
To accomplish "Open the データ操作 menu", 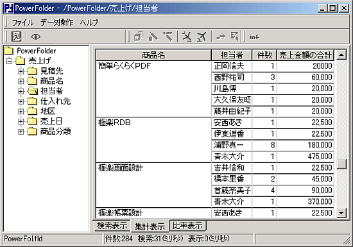I will [56, 22].
